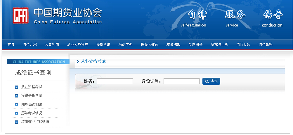Focus the 身份证号 ID number field
Image resolution: width=293 pixels, height=135 pixels.
point(181,81)
